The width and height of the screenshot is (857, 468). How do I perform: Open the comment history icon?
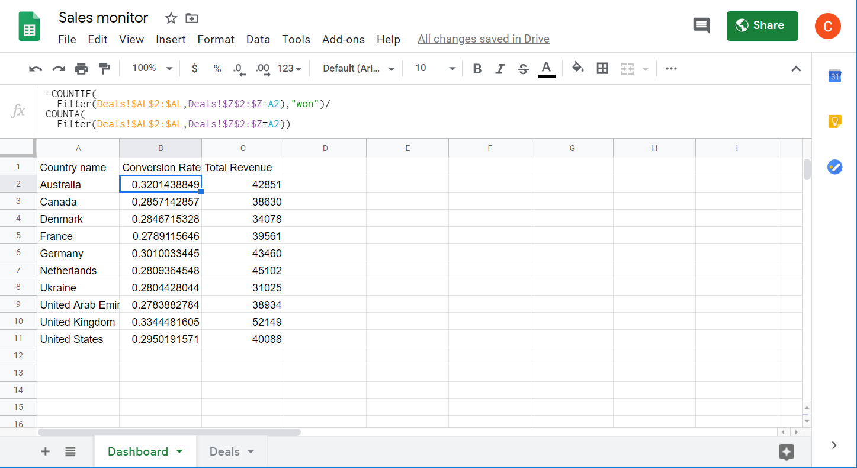click(701, 25)
